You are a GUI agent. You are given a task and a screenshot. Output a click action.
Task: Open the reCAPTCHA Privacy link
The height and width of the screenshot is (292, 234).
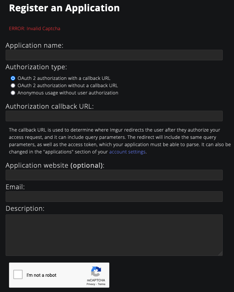click(x=91, y=284)
